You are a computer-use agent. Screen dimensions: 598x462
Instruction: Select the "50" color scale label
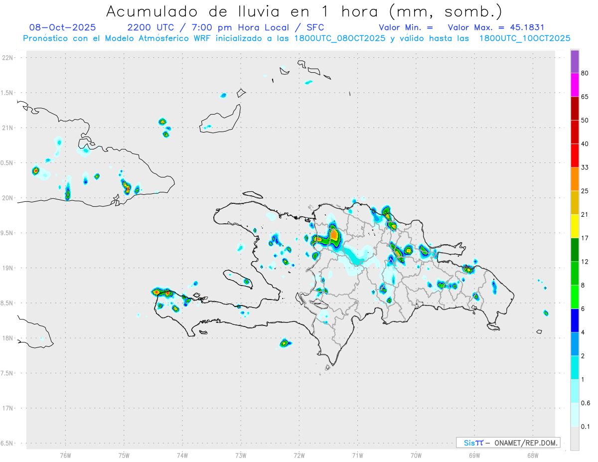(585, 120)
